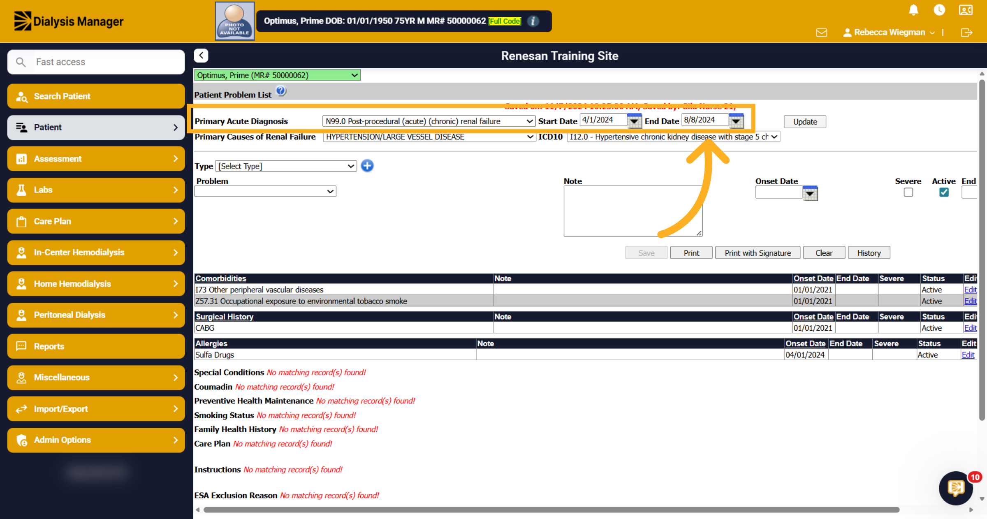Viewport: 987px width, 519px height.
Task: Open the patient selector dropdown
Action: pos(277,75)
